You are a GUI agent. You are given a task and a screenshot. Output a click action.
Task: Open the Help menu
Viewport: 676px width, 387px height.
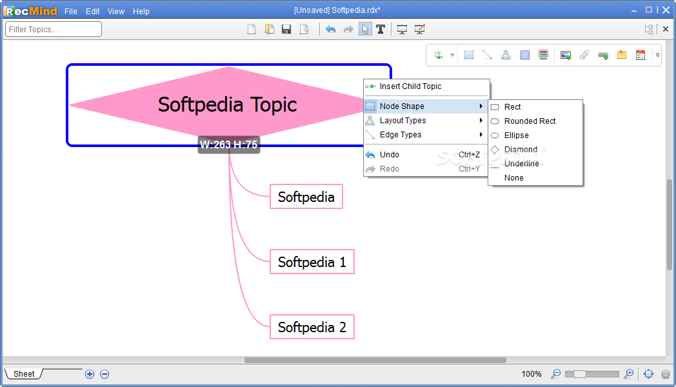point(141,12)
